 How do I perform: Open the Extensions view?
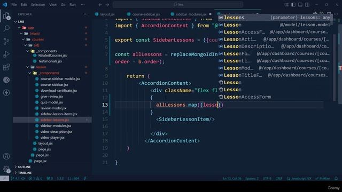[6, 67]
